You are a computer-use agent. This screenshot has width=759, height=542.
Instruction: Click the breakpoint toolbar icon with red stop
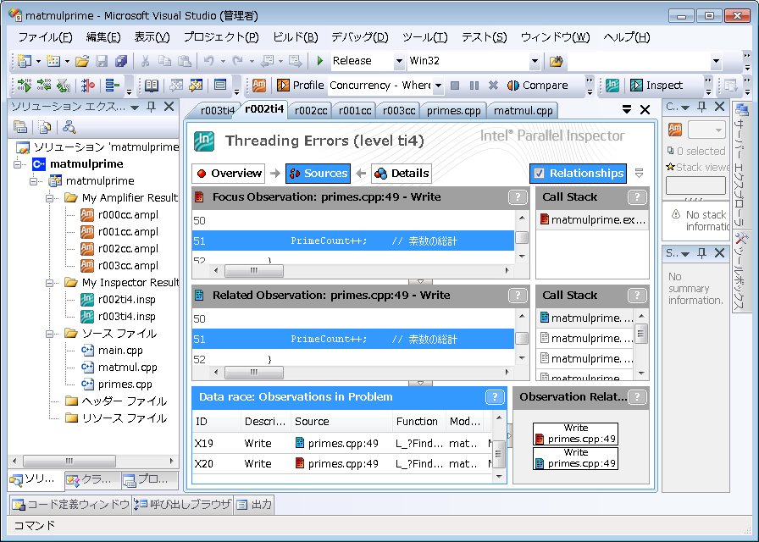87,86
